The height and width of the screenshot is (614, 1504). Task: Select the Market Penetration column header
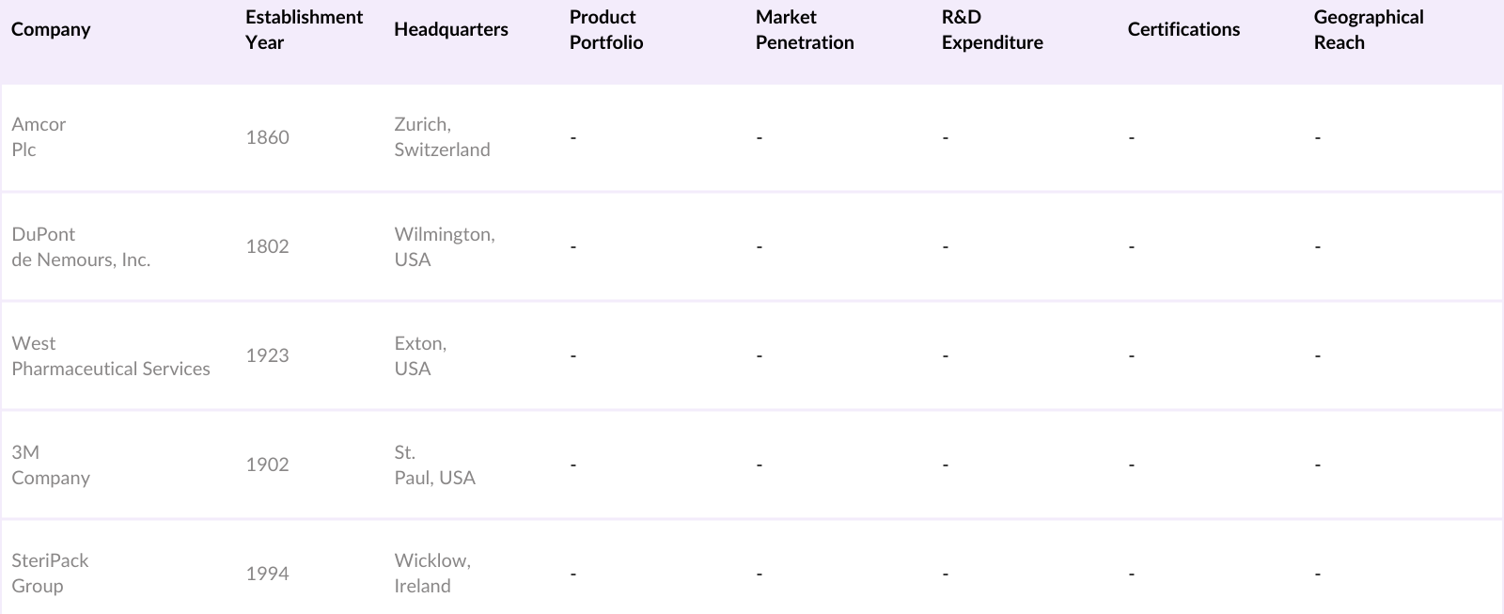tap(805, 29)
